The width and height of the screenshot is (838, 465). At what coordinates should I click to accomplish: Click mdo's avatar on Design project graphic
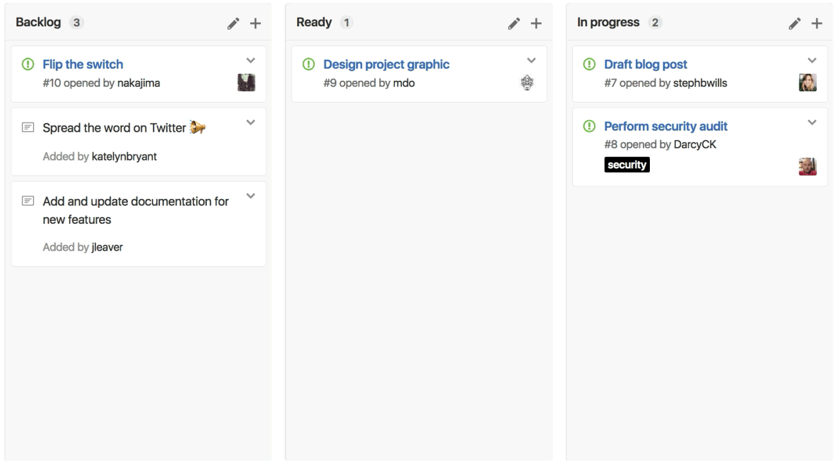[x=527, y=83]
